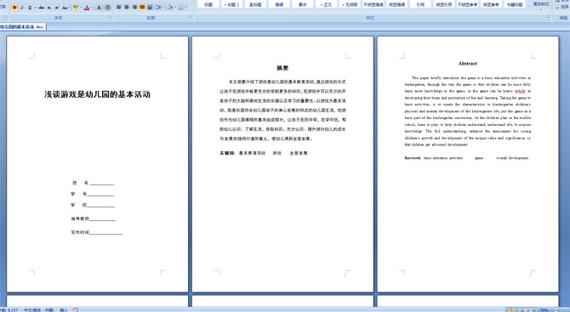Open the Change Styles menu

(541, 4)
